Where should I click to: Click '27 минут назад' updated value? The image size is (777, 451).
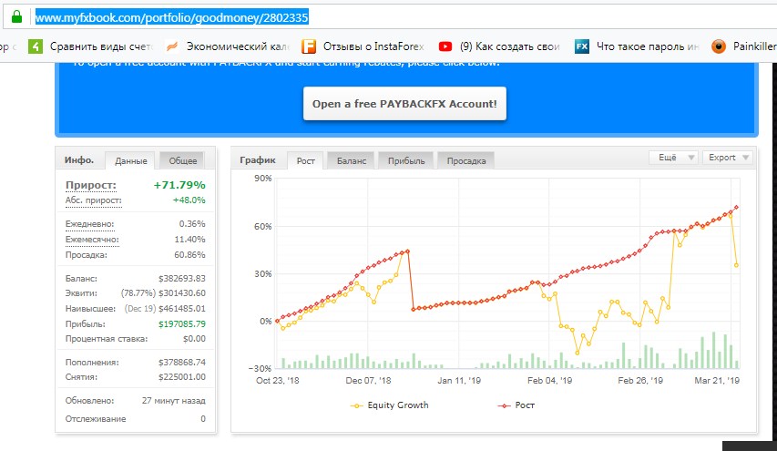pos(173,401)
